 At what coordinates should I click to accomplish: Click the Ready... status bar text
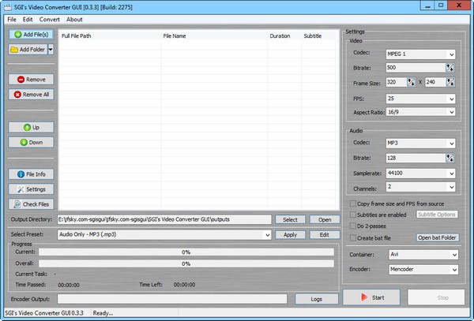click(103, 313)
